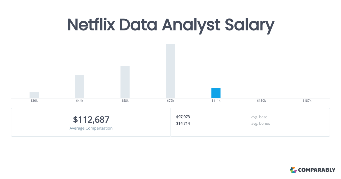Image resolution: width=341 pixels, height=179 pixels.
Task: Select the short $30k salary bar
Action: pyautogui.click(x=34, y=95)
